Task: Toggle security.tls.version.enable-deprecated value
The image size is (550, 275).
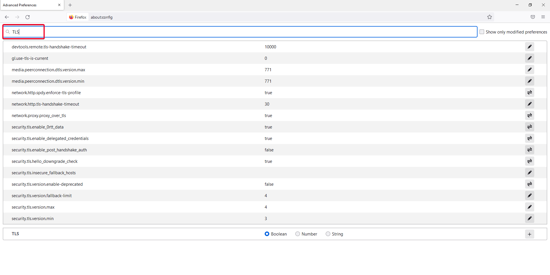Action: (529, 184)
